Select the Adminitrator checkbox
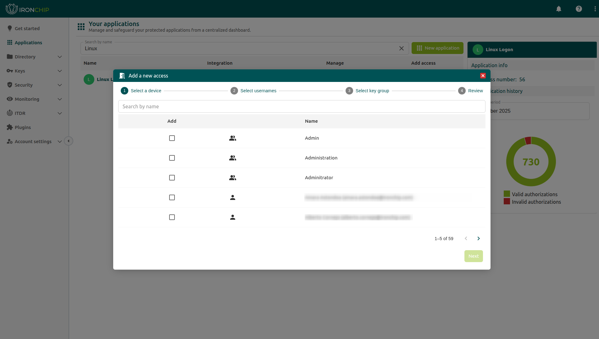The height and width of the screenshot is (339, 599). (172, 178)
